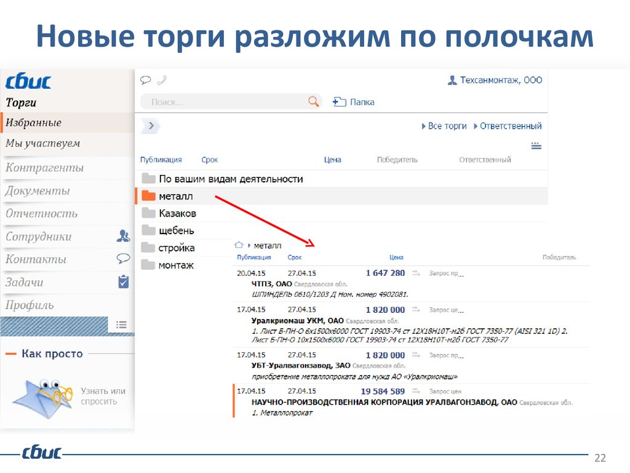Click the add folder icon beside Папка
The width and height of the screenshot is (630, 473).
coord(339,102)
